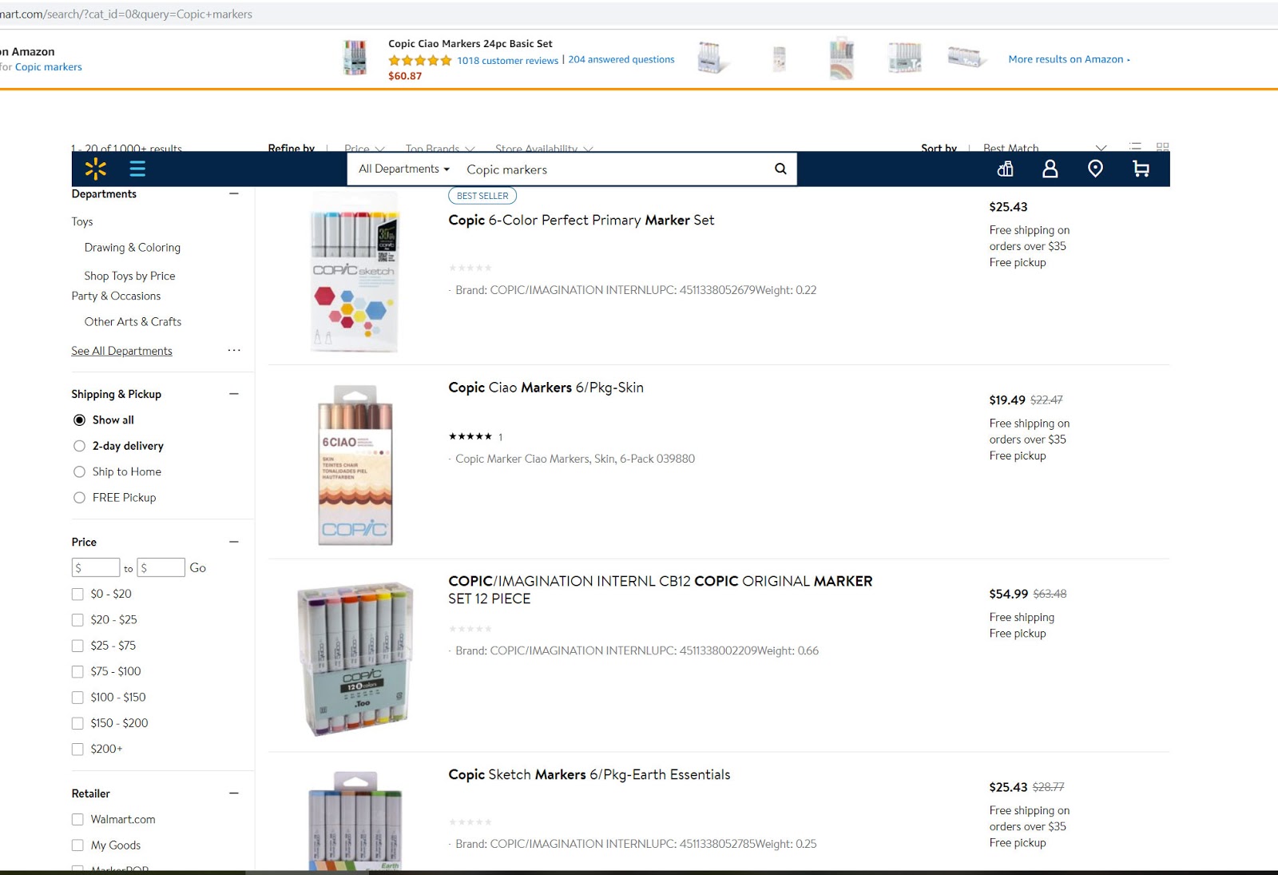This screenshot has width=1278, height=875.
Task: Click Copic Ciao Markers 24pc Basic Set
Action: (470, 44)
